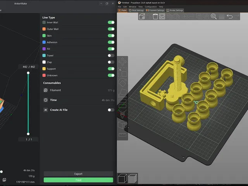Toggle Inner Wall line type off
This screenshot has width=248, height=186.
(111, 22)
